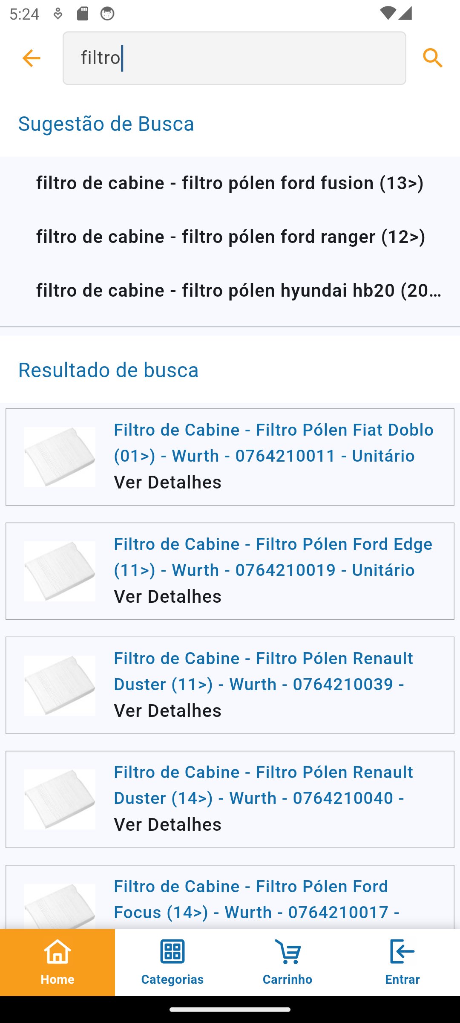
Task: Tap Ver Detalhes for Ford Edge filter
Action: [167, 597]
